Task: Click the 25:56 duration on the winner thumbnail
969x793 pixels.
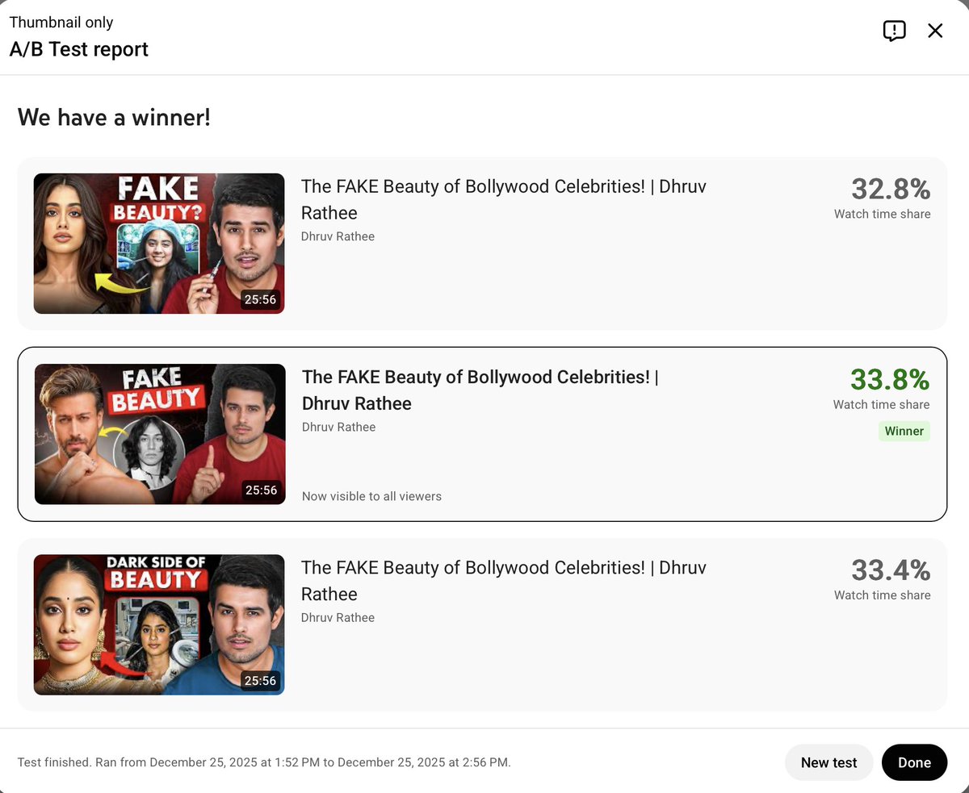Action: point(261,490)
